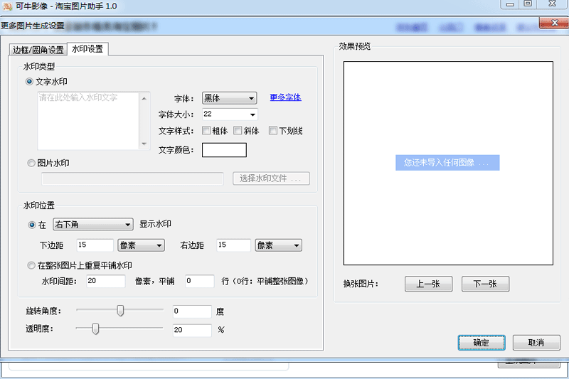This screenshot has height=379, width=569.
Task: Click the text area scrollbar up arrow
Action: pos(144,98)
